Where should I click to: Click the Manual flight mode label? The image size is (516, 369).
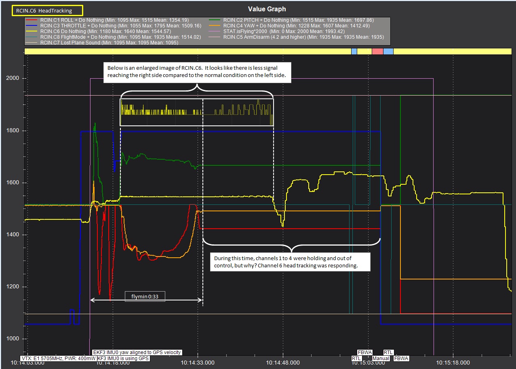click(x=381, y=358)
